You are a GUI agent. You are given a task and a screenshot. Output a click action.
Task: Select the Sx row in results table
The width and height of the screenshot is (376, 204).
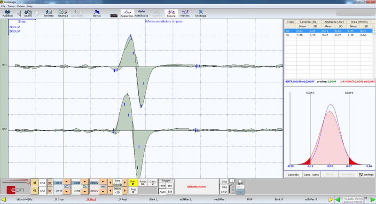click(x=287, y=35)
